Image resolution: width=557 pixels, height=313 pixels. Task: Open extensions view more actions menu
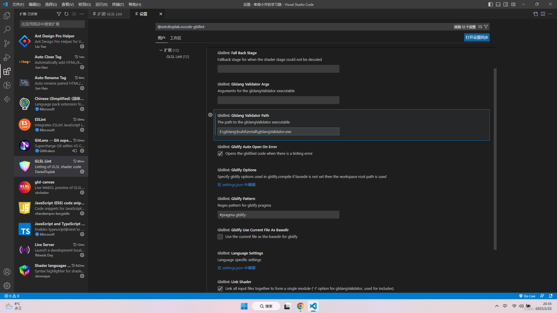coord(82,14)
